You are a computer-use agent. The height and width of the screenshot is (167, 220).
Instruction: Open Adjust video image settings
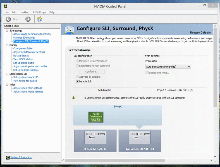click(28, 92)
